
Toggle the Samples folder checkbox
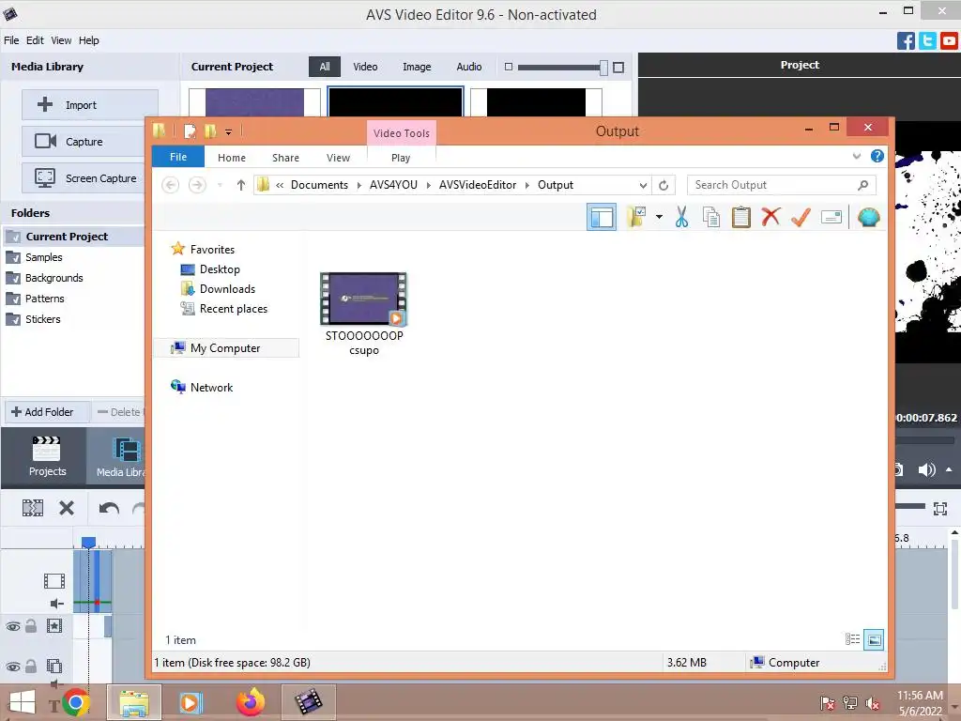(12, 257)
